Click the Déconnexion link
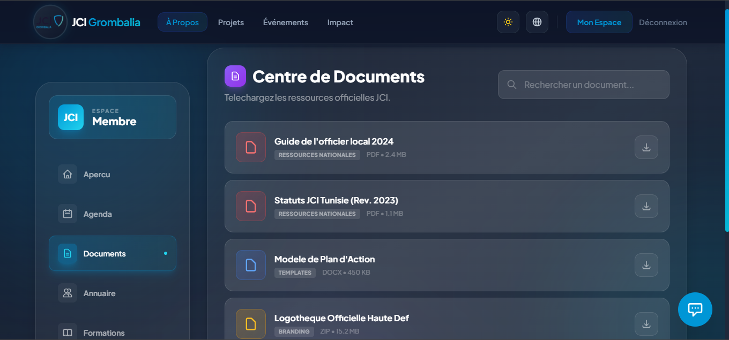Image resolution: width=729 pixels, height=340 pixels. pos(663,22)
